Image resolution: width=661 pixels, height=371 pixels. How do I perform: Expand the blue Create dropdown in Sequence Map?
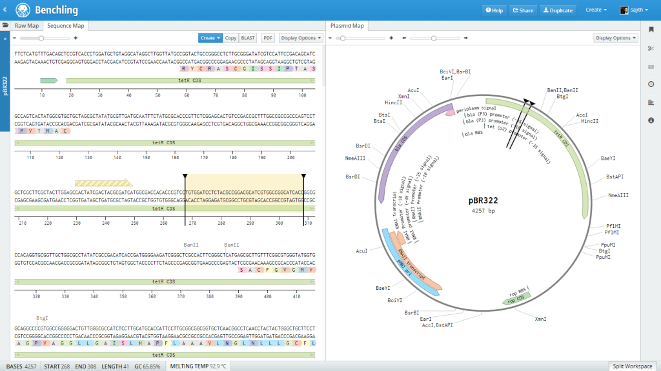(210, 38)
